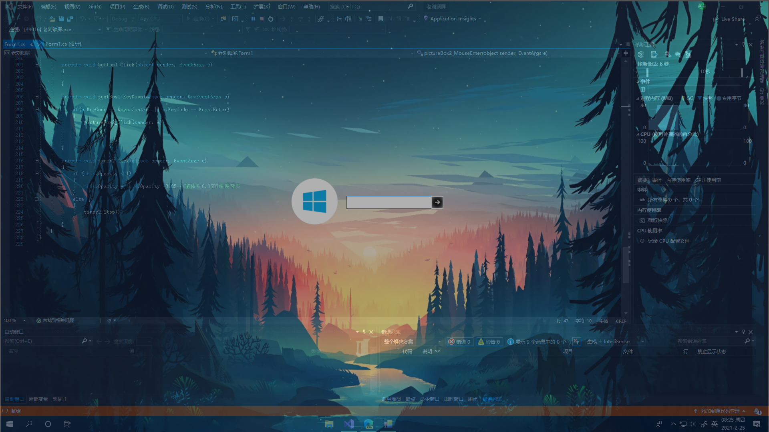Viewport: 769px width, 432px height.
Task: Click the Windows logo avatar circle
Action: [314, 201]
